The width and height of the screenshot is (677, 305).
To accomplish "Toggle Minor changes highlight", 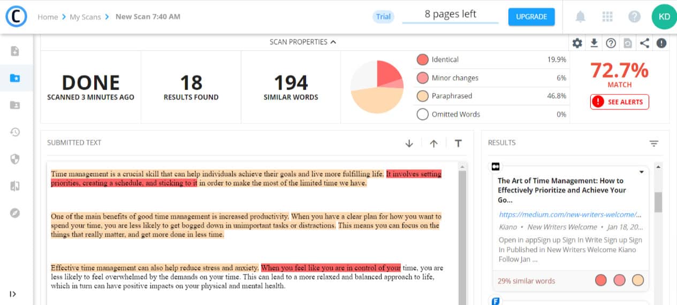I will click(x=422, y=78).
